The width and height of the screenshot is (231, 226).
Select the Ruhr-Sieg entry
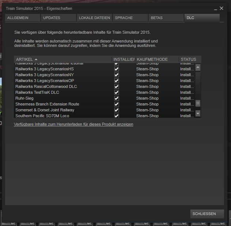click(105, 98)
